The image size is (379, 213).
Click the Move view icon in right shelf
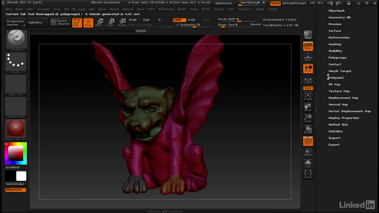pyautogui.click(x=308, y=107)
